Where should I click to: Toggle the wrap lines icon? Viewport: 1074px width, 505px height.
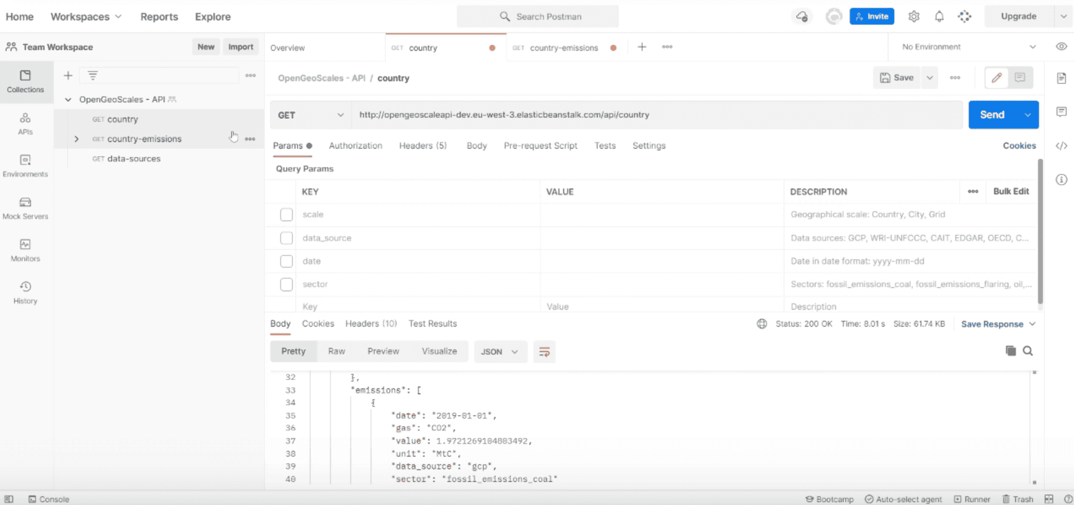544,352
